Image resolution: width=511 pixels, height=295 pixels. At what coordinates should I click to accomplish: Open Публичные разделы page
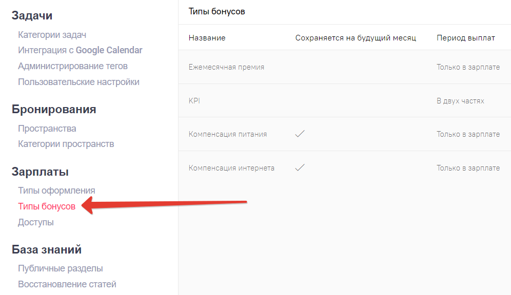pos(61,268)
